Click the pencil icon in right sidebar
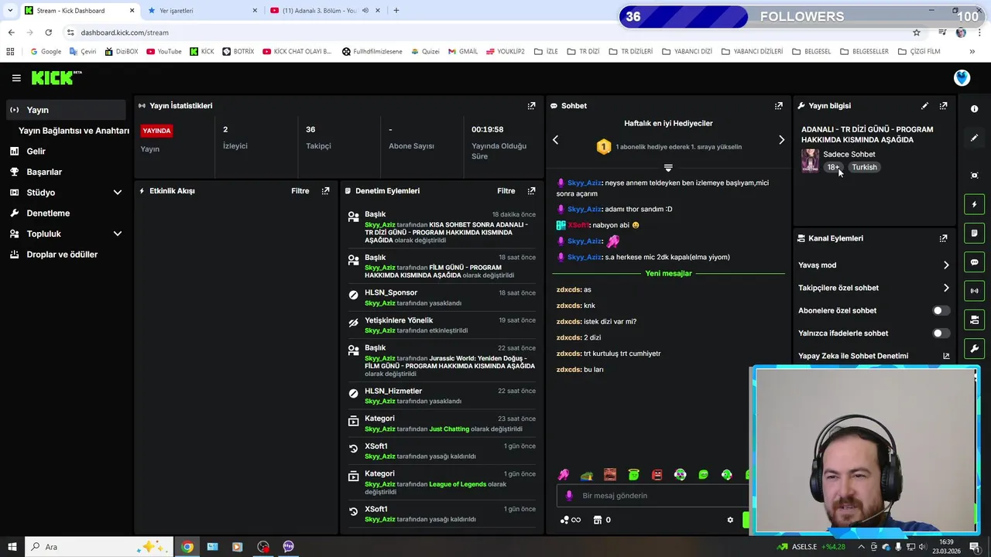The image size is (991, 557). click(x=974, y=138)
